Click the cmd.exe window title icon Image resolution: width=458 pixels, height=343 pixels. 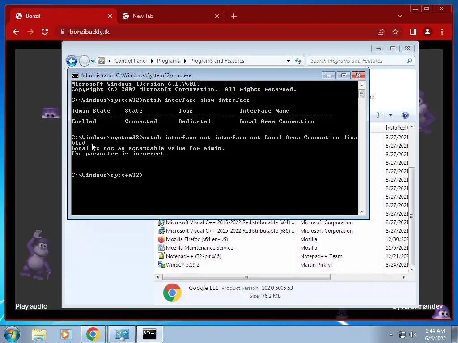tap(75, 75)
